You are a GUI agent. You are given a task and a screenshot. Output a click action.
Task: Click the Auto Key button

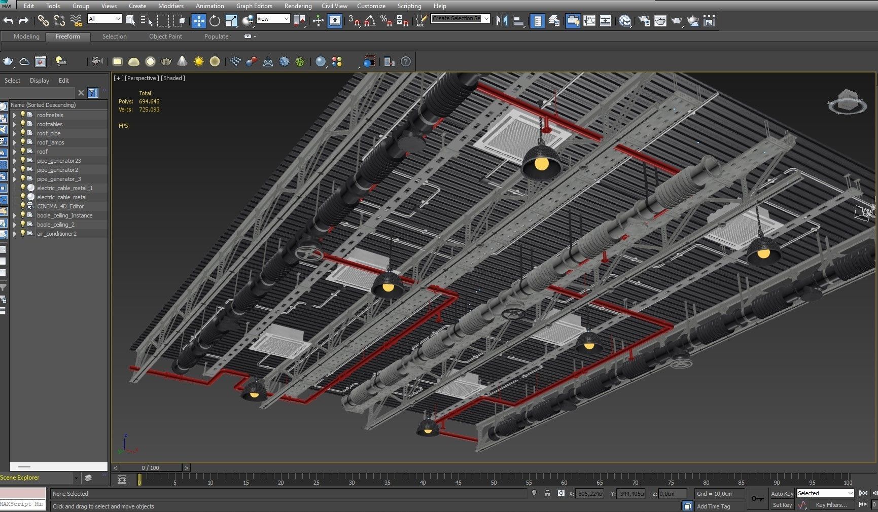[x=782, y=494]
